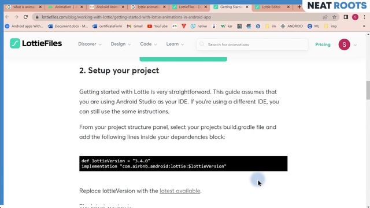Close the Getting Started tab
This screenshot has width=370, height=208.
247,7
